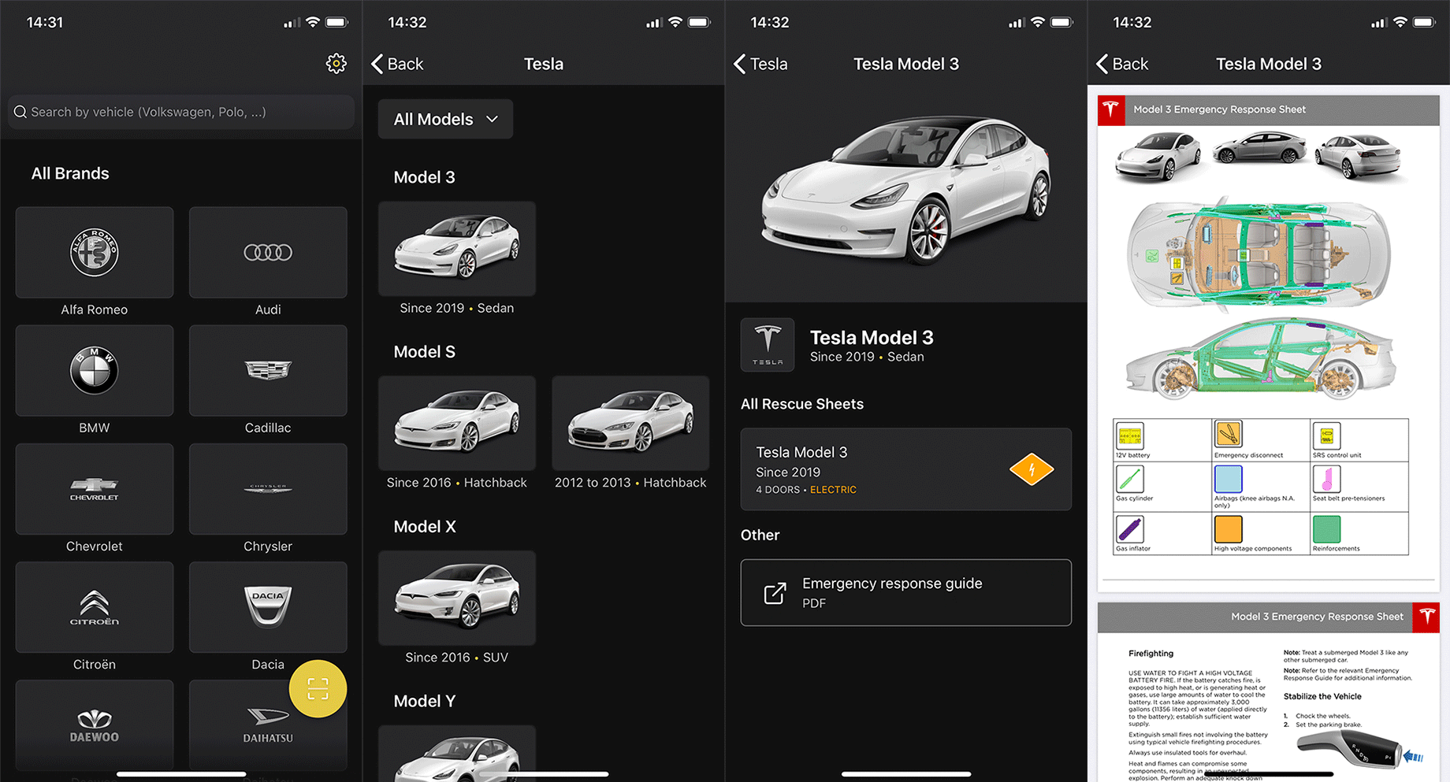Click the Reinforcements green swatch
The width and height of the screenshot is (1450, 782).
coord(1326,529)
